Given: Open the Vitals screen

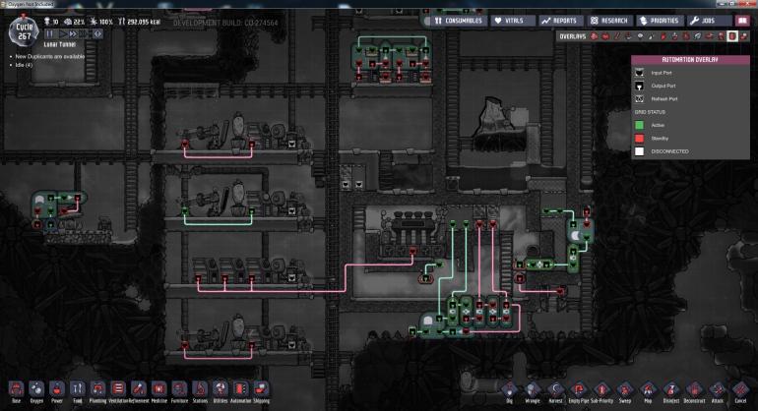Looking at the screenshot, I should [514, 21].
